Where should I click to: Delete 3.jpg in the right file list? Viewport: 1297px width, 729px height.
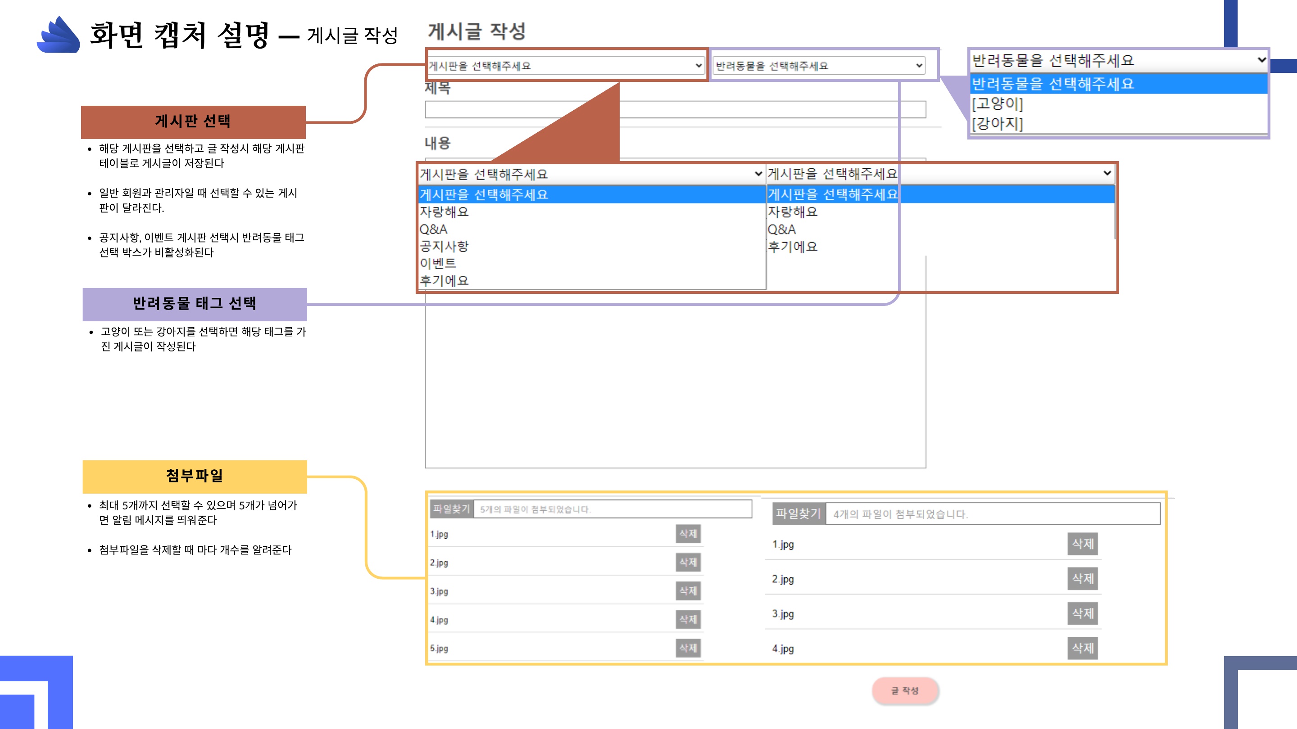click(x=1082, y=613)
